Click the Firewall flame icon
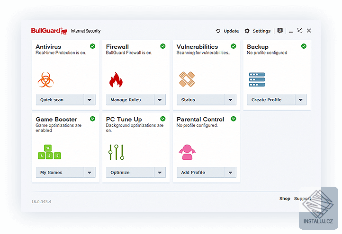This screenshot has height=234, width=342. (x=116, y=80)
